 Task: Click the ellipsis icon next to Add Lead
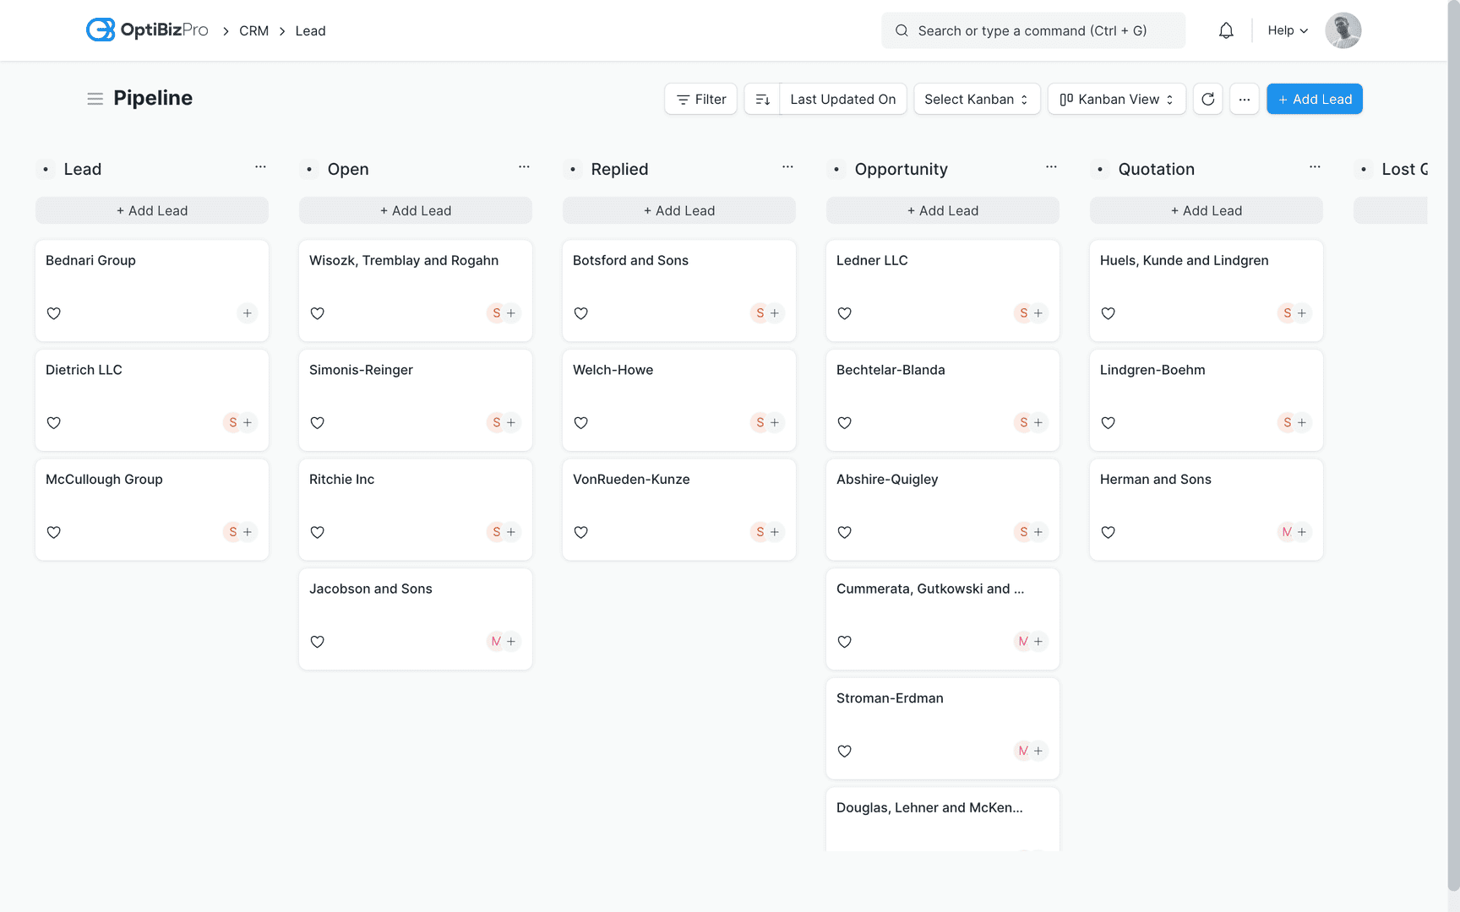pos(1244,99)
